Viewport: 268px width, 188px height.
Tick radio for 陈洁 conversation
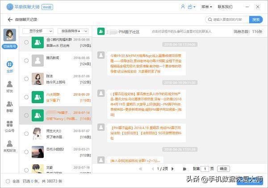(x=26, y=79)
